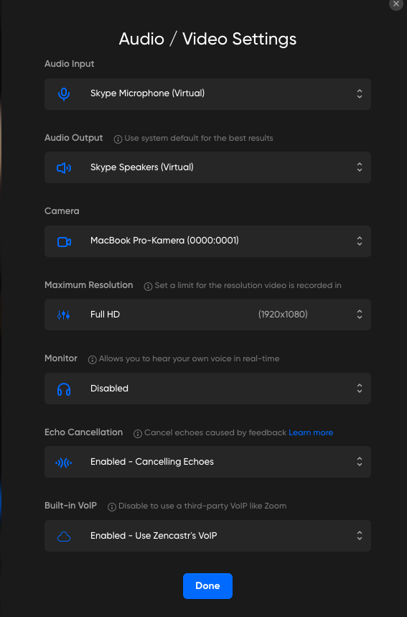The width and height of the screenshot is (407, 617).
Task: Expand the Skype Speakers (Virtual) output dropdown
Action: pyautogui.click(x=207, y=167)
